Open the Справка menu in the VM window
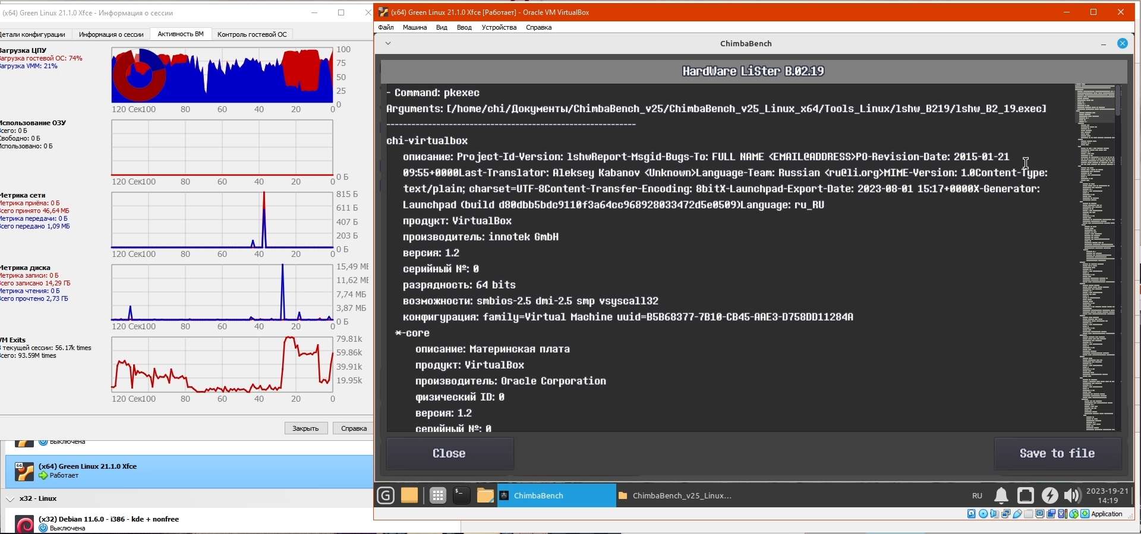This screenshot has width=1141, height=534. 539,27
